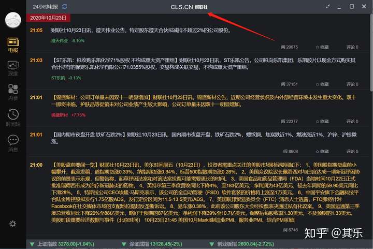The image size is (373, 249).
Task: Open the 21:03 ST乐凯 news item
Action: click(x=204, y=64)
